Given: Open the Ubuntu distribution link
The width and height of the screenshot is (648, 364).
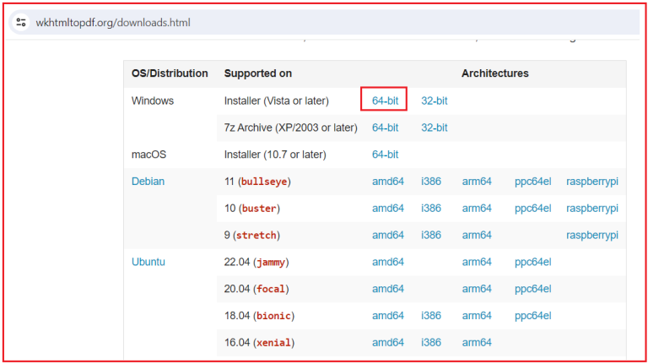Looking at the screenshot, I should pos(148,262).
